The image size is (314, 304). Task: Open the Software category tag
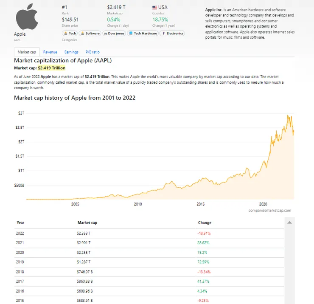click(x=90, y=33)
